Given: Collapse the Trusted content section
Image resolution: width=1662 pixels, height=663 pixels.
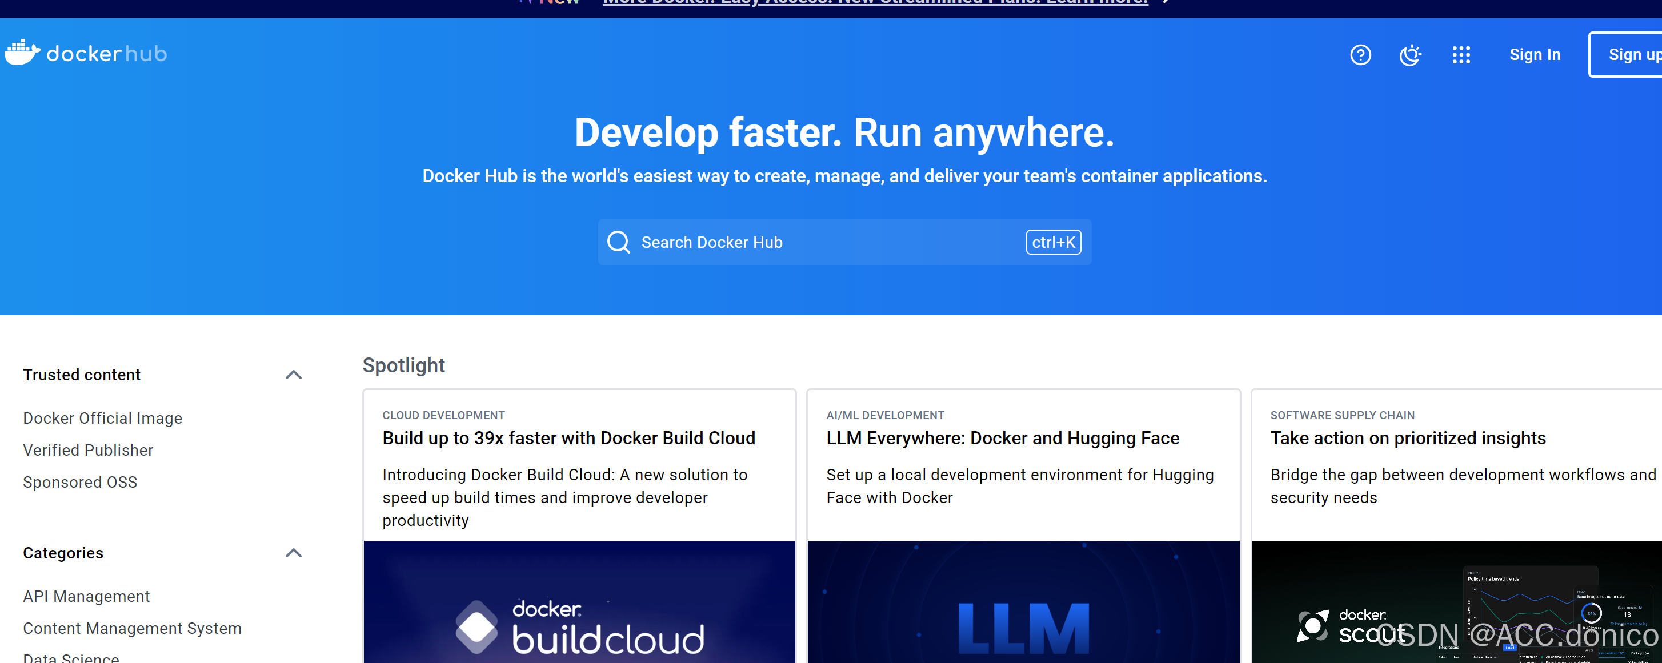Looking at the screenshot, I should point(294,375).
